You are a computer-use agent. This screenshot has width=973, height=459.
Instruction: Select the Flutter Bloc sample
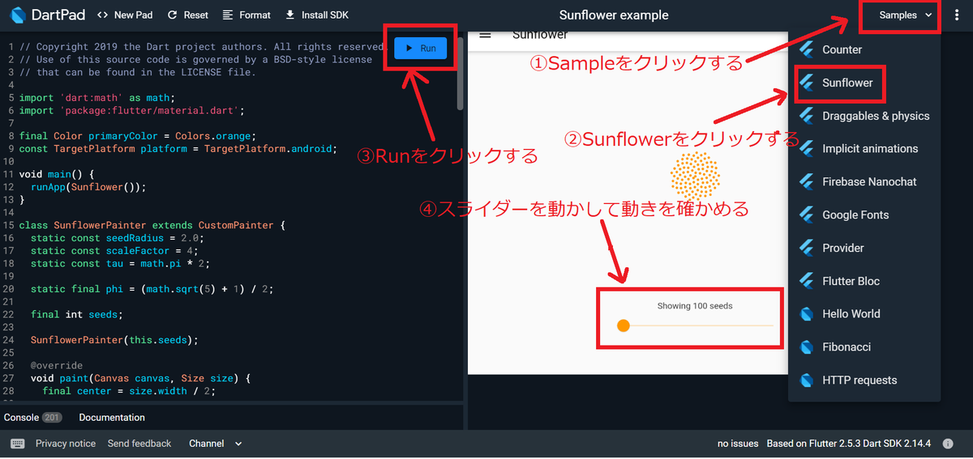pyautogui.click(x=864, y=281)
